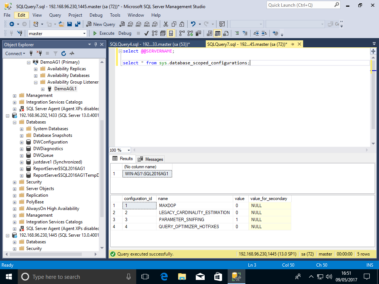The width and height of the screenshot is (379, 284).
Task: Toggle Results to Grid mode
Action: coord(218,33)
